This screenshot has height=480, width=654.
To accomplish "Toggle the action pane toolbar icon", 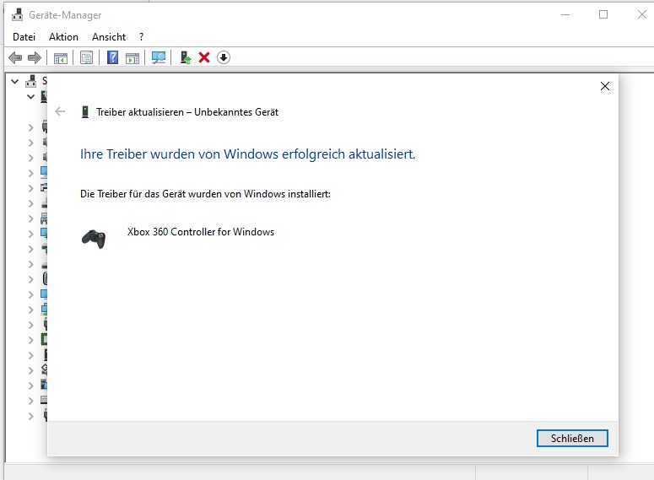I will tap(132, 57).
